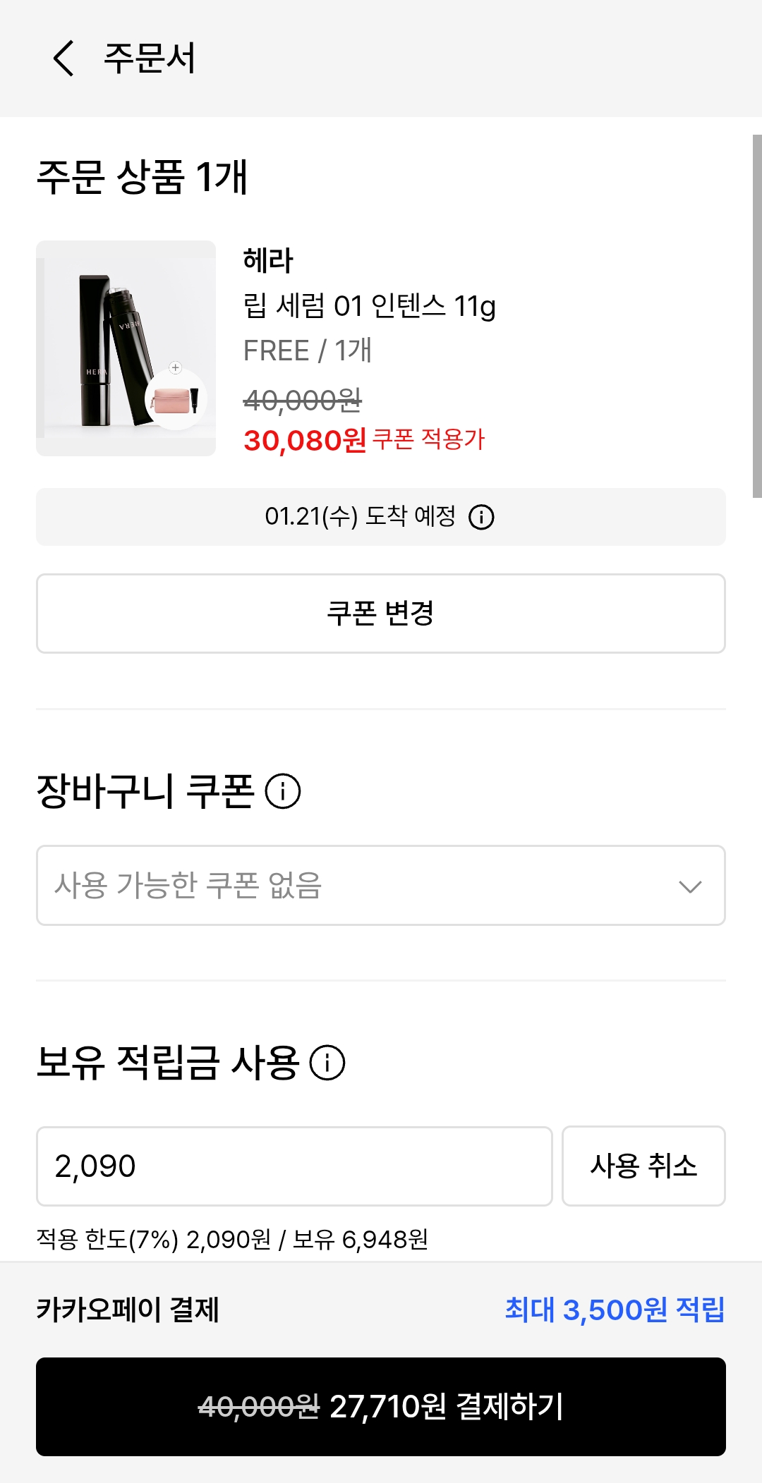Tap the info icon beside 보유 적립금 사용
Screen dimensions: 762x1483
tap(327, 1063)
